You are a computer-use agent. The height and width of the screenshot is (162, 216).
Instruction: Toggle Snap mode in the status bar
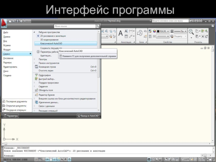point(36,159)
